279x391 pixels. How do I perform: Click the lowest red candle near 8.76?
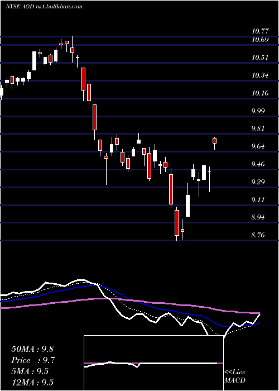pyautogui.click(x=177, y=223)
